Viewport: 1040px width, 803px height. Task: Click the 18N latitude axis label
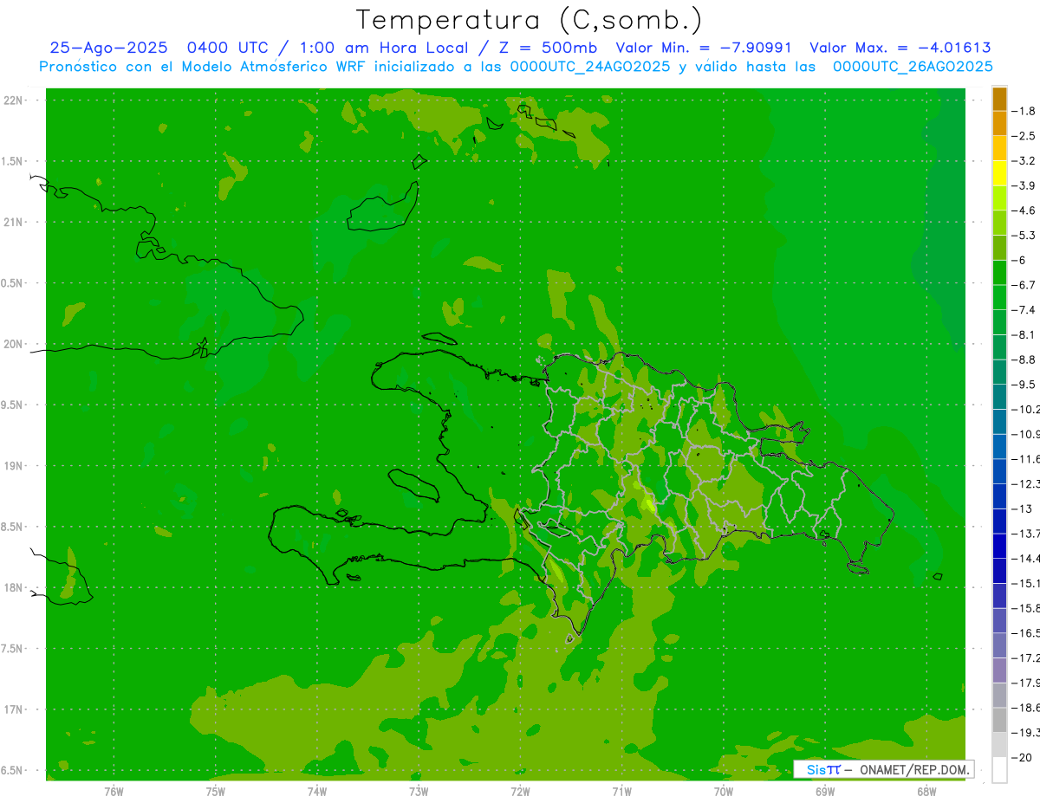point(12,588)
